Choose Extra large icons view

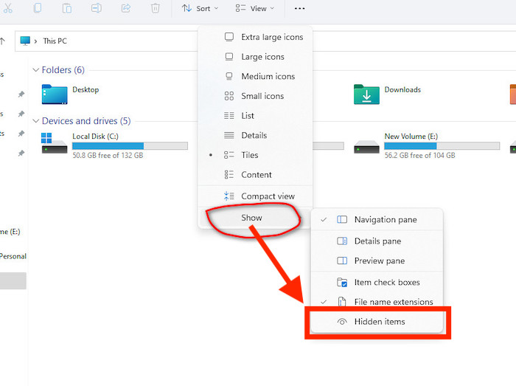point(255,37)
